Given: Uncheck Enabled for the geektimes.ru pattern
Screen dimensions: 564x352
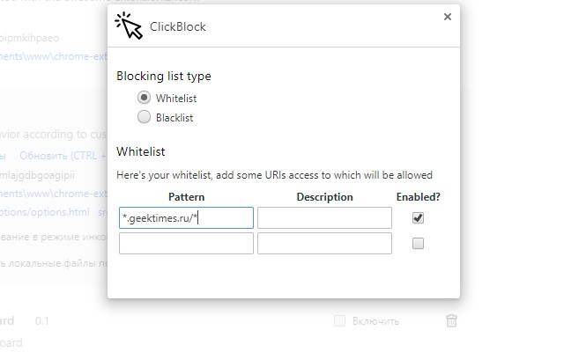Looking at the screenshot, I should [x=419, y=217].
